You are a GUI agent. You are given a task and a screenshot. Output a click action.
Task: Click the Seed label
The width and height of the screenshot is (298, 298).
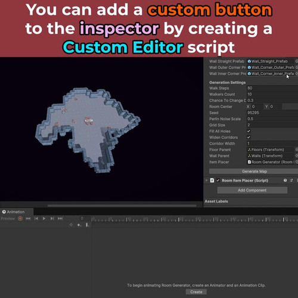coord(214,113)
